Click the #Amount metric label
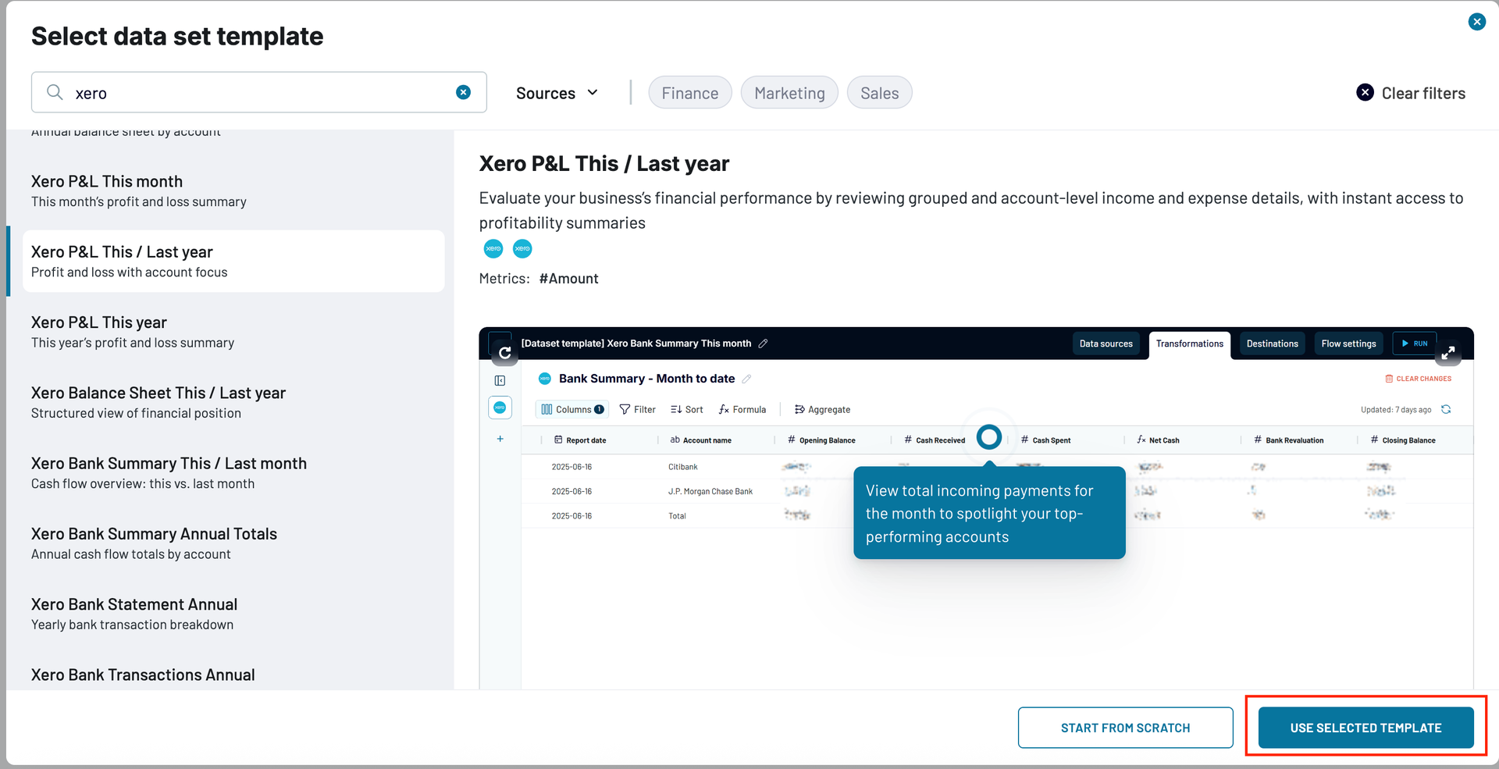Image resolution: width=1499 pixels, height=769 pixels. (x=568, y=279)
